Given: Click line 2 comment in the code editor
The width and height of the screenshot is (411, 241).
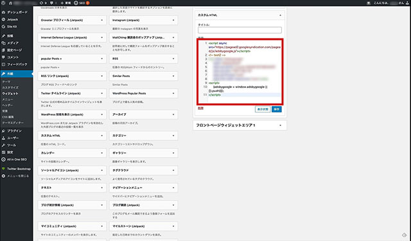Looking at the screenshot, I should [217, 55].
